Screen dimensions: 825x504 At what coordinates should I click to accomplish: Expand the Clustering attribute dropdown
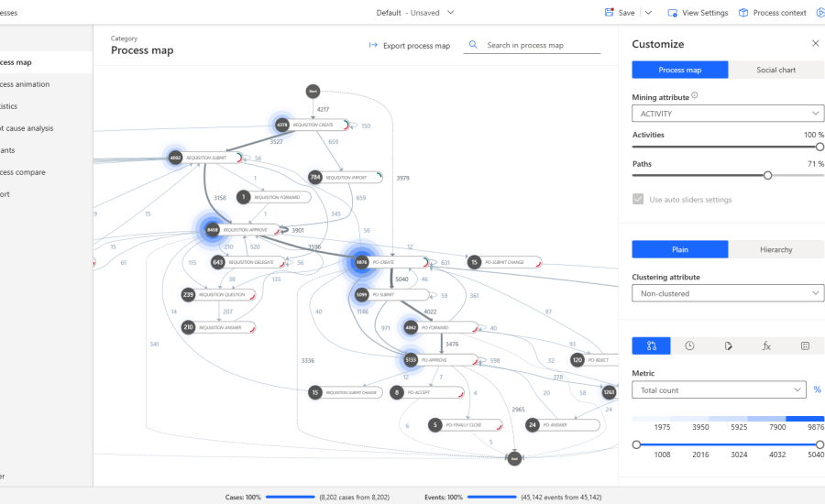click(728, 293)
